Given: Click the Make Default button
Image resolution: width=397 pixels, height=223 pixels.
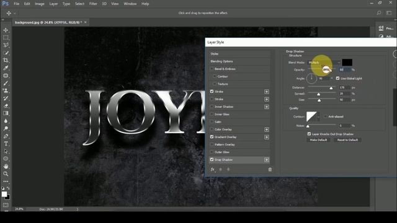Looking at the screenshot, I should pyautogui.click(x=318, y=140).
